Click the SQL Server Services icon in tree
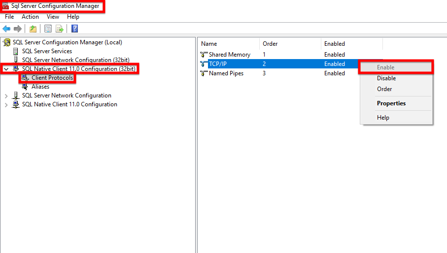The width and height of the screenshot is (447, 253). (16, 51)
